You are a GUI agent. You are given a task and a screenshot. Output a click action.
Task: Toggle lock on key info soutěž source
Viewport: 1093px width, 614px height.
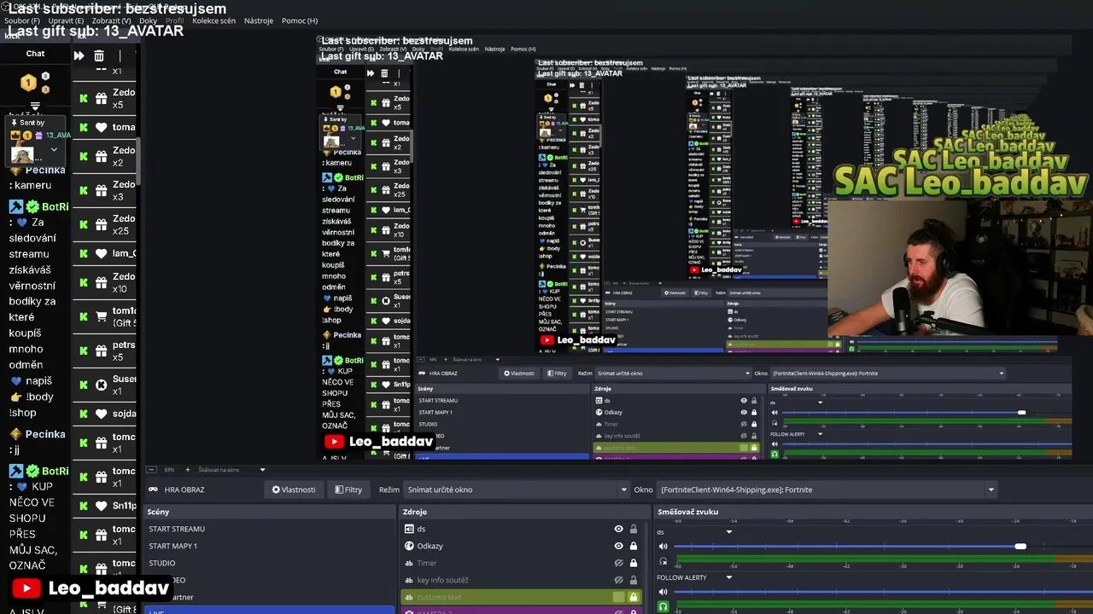pos(634,580)
